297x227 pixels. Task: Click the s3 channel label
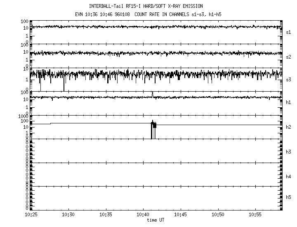pos(288,79)
